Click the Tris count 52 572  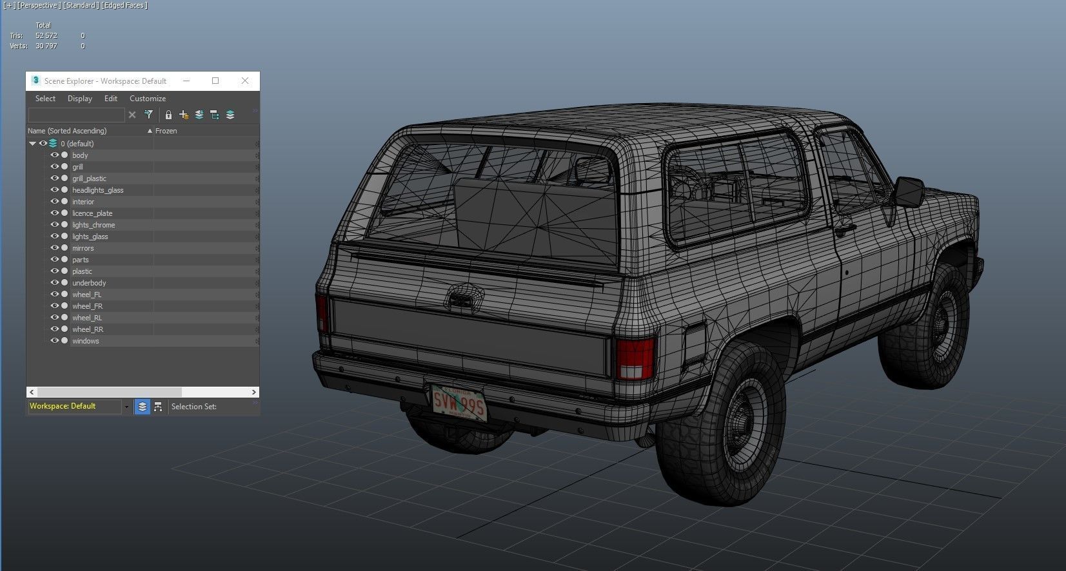click(x=46, y=35)
